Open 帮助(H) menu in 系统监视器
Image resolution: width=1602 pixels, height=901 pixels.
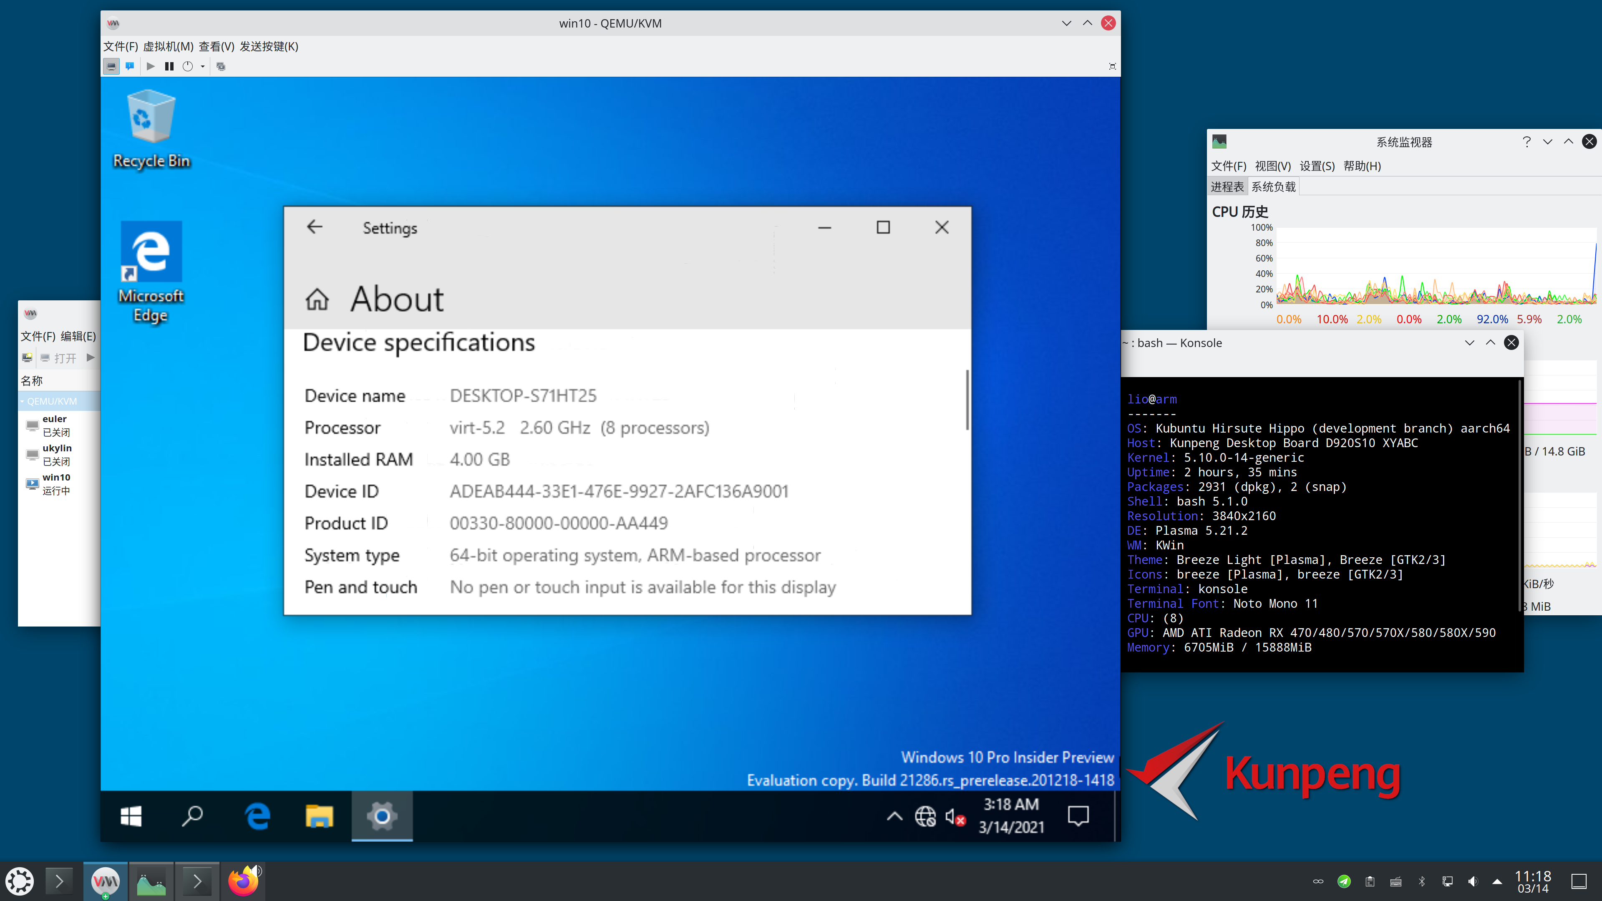[1362, 166]
